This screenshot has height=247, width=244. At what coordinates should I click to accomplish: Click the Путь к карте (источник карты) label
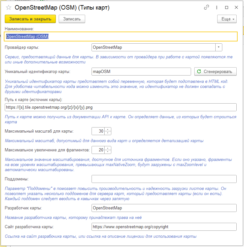tap(33, 99)
